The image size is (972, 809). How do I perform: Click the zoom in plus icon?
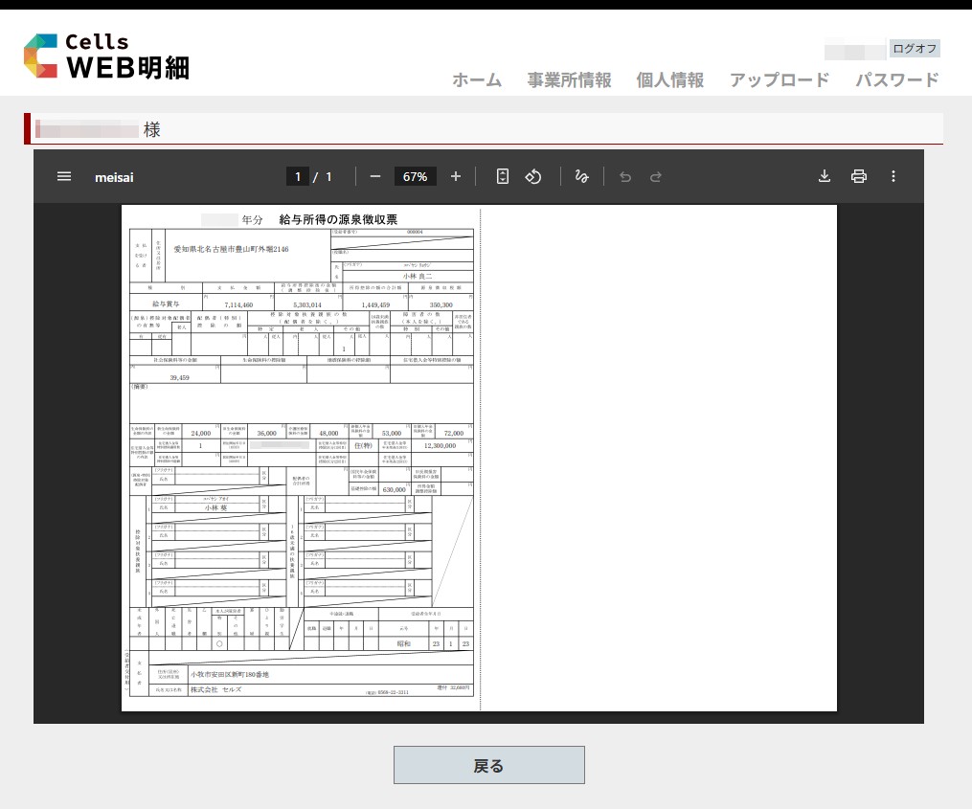(x=456, y=176)
